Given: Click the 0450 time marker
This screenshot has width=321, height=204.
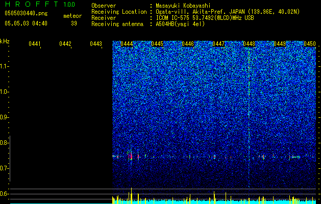Looking at the screenshot, I should [x=310, y=44].
